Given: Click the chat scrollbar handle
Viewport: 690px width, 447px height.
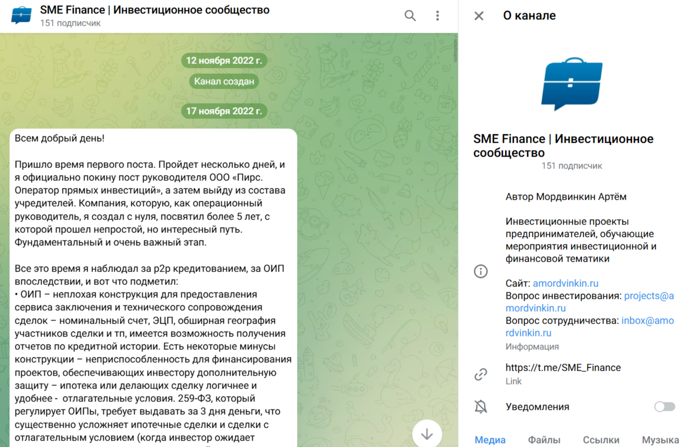Looking at the screenshot, I should tap(455, 50).
